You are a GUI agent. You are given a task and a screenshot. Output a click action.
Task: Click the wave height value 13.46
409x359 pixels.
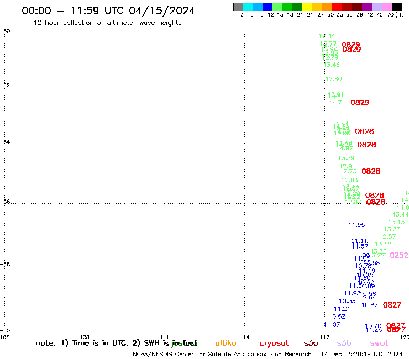(332, 65)
